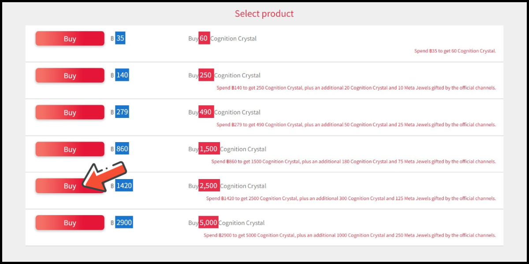Click the Select product heading
The width and height of the screenshot is (529, 264).
point(264,14)
